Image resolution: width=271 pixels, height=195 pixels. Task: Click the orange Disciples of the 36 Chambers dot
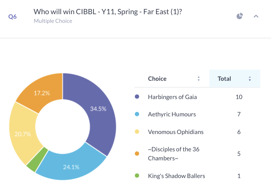(x=137, y=153)
